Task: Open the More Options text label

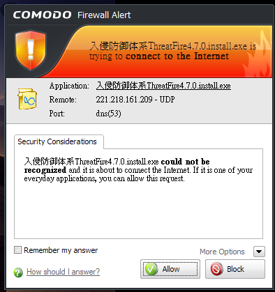Action: 222,252
